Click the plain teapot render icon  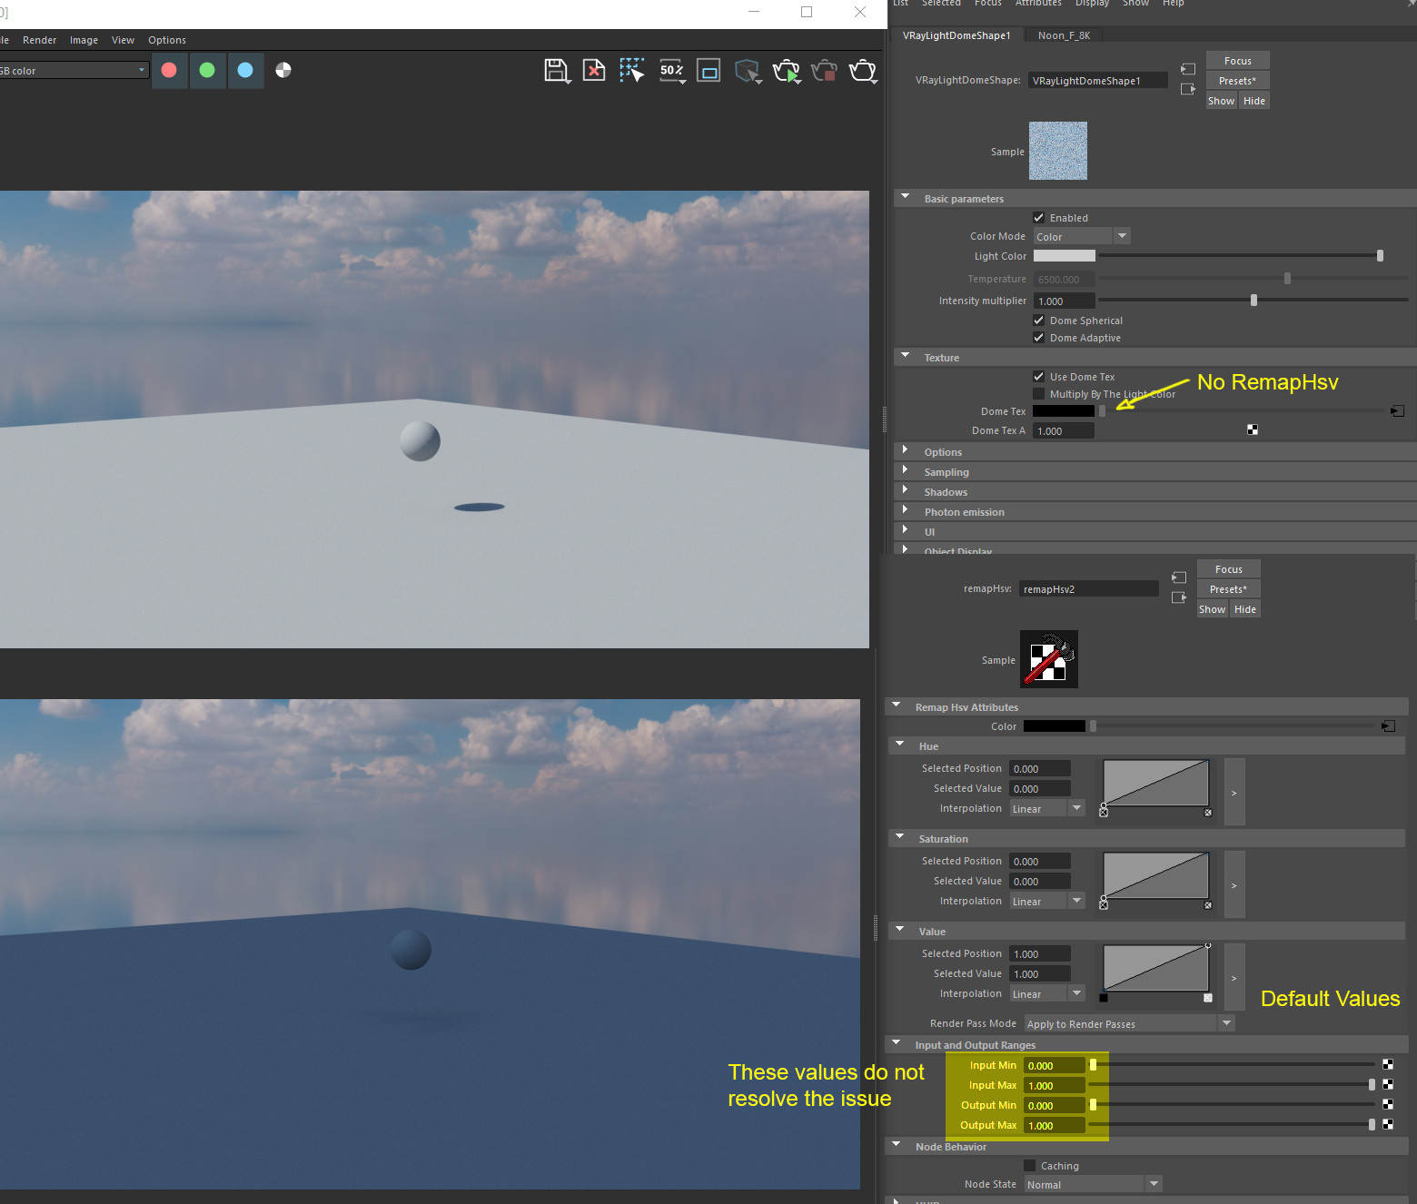pos(863,70)
